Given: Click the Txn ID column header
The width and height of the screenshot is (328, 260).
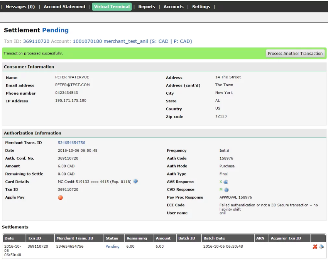Looking at the screenshot, I should pyautogui.click(x=40, y=238).
